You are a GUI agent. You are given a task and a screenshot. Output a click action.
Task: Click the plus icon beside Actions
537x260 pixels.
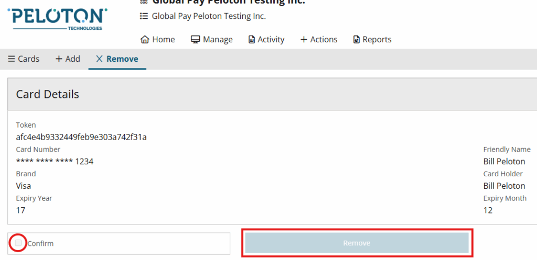(304, 40)
